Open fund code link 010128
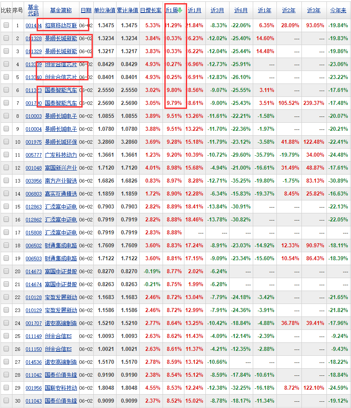The width and height of the screenshot is (351, 408). 33,297
